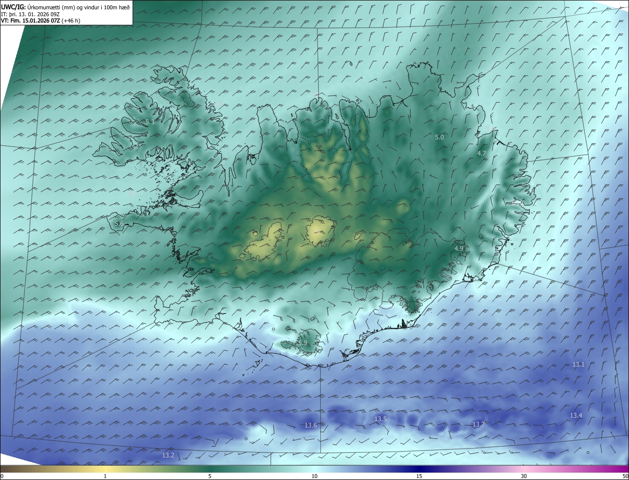Click the 0 tick on the color scale
This screenshot has height=480, width=629.
pyautogui.click(x=2, y=477)
